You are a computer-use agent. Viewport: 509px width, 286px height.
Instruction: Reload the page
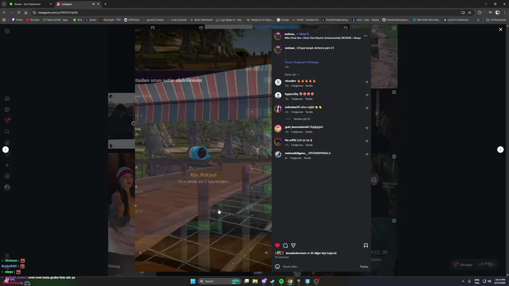coord(18,12)
